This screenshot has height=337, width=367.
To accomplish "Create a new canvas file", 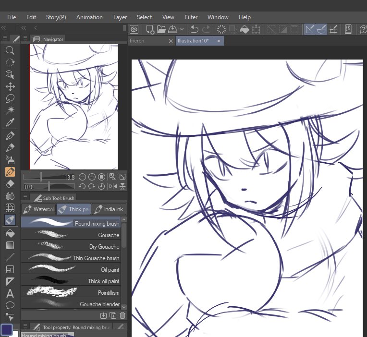I will pyautogui.click(x=150, y=29).
